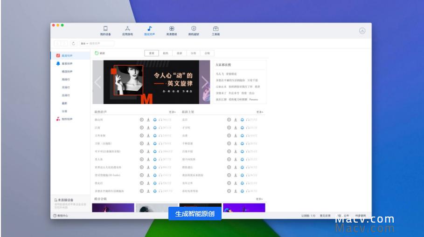Click the bell icon for the first Newest Arrivals song
Image resolution: width=424 pixels, height=237 pixels.
(242, 120)
